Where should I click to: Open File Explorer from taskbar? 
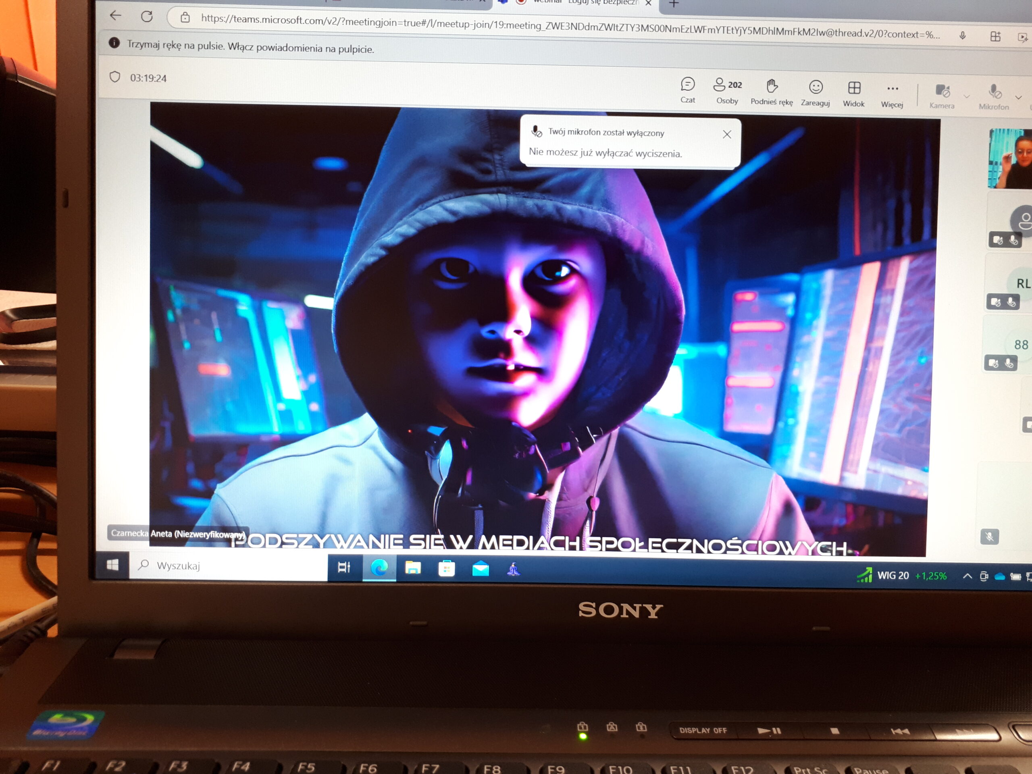tap(413, 568)
